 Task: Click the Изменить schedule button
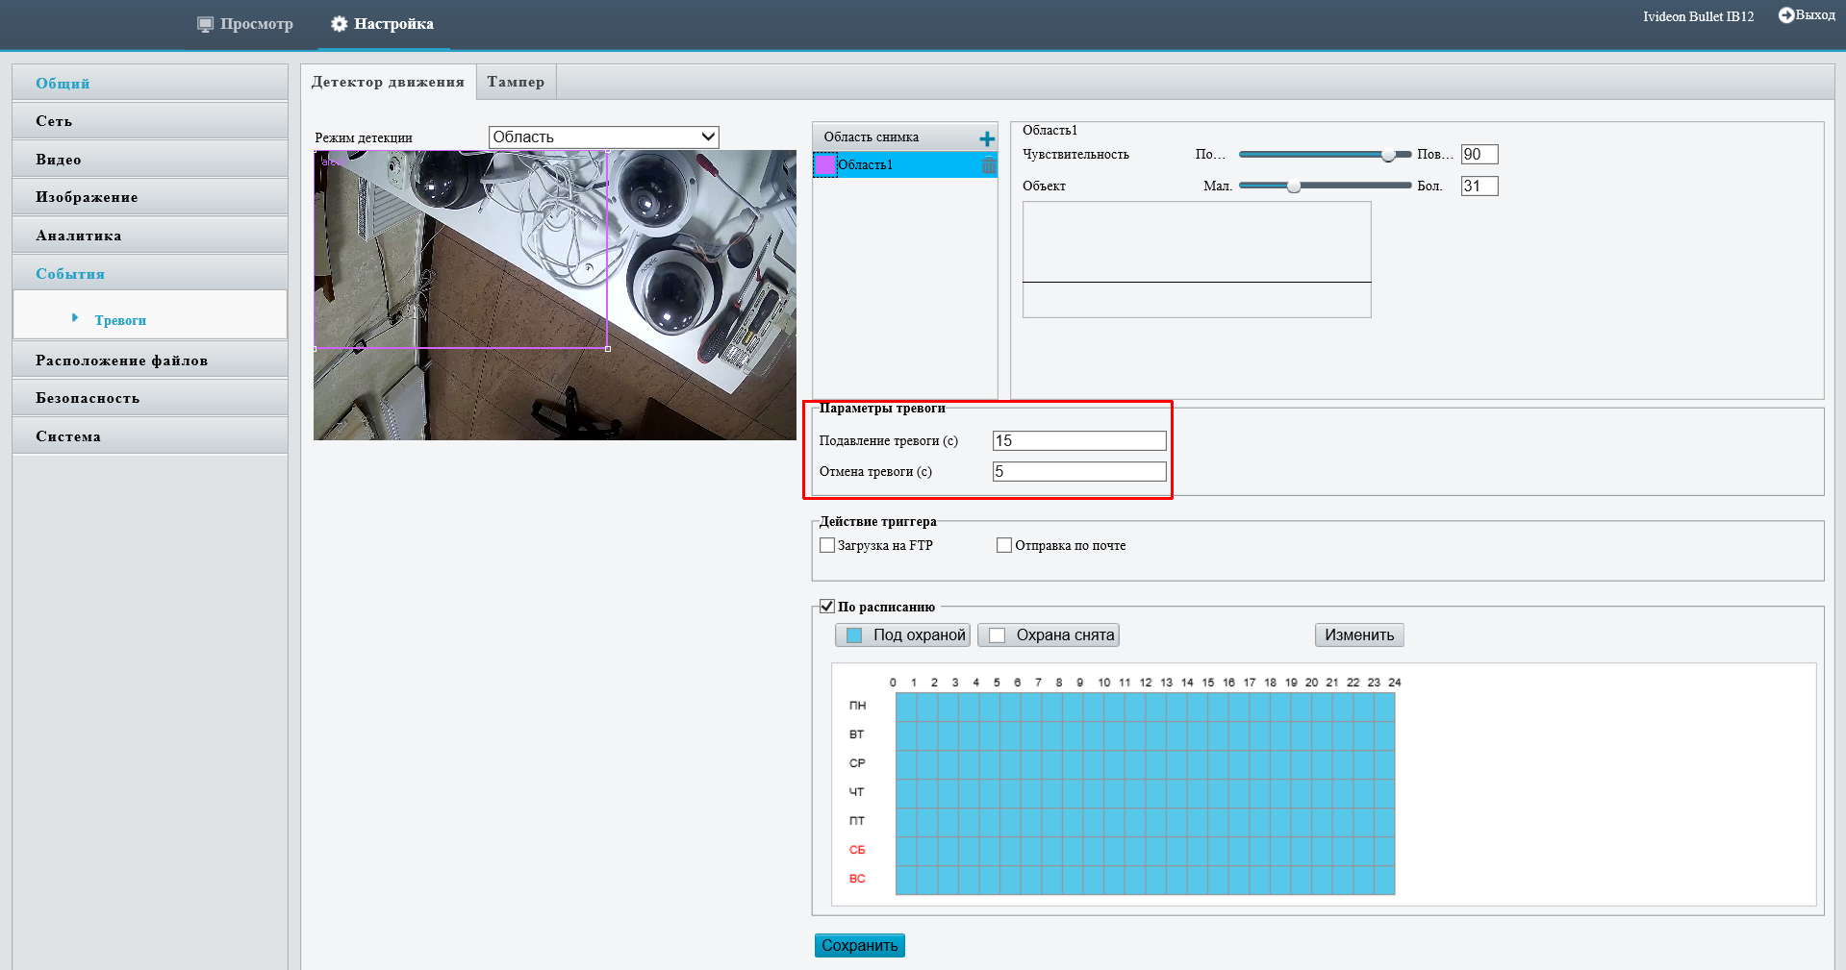(x=1358, y=635)
